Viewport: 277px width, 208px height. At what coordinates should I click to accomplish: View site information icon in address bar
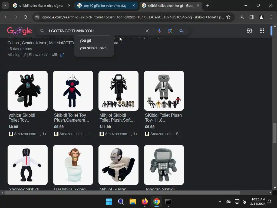click(x=37, y=17)
